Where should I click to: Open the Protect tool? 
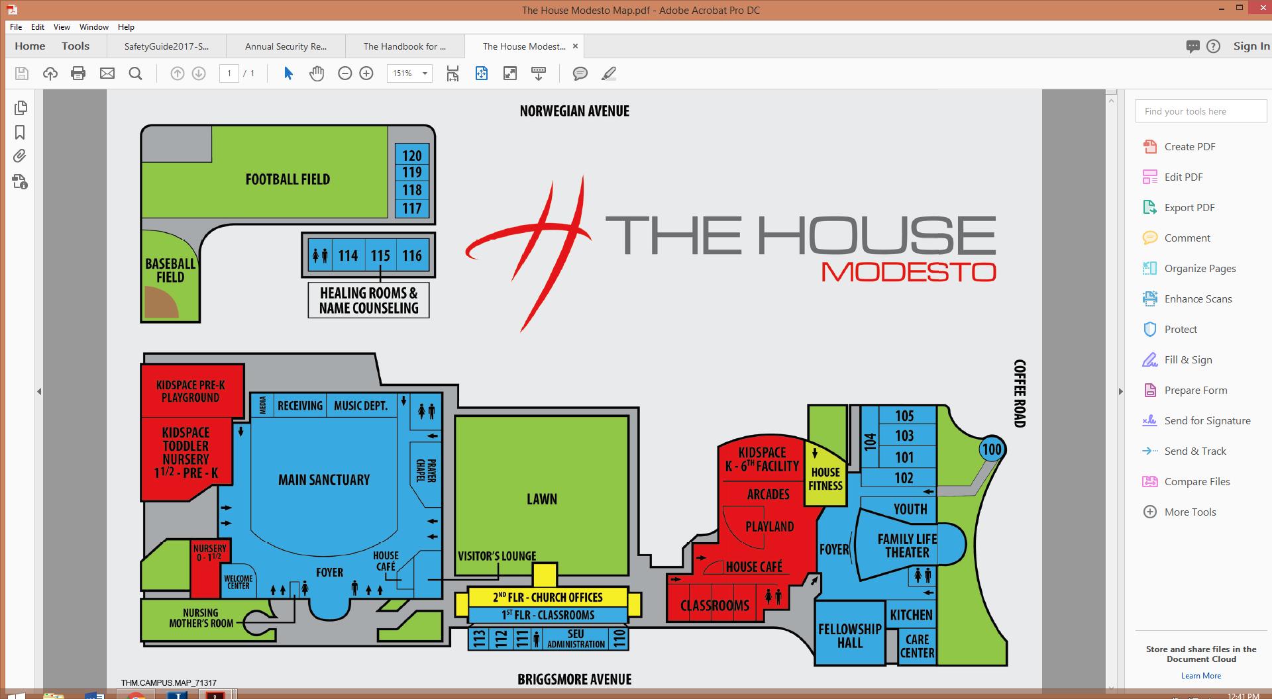(x=1170, y=330)
